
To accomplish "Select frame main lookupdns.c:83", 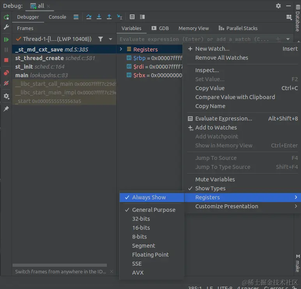I will tap(64, 75).
